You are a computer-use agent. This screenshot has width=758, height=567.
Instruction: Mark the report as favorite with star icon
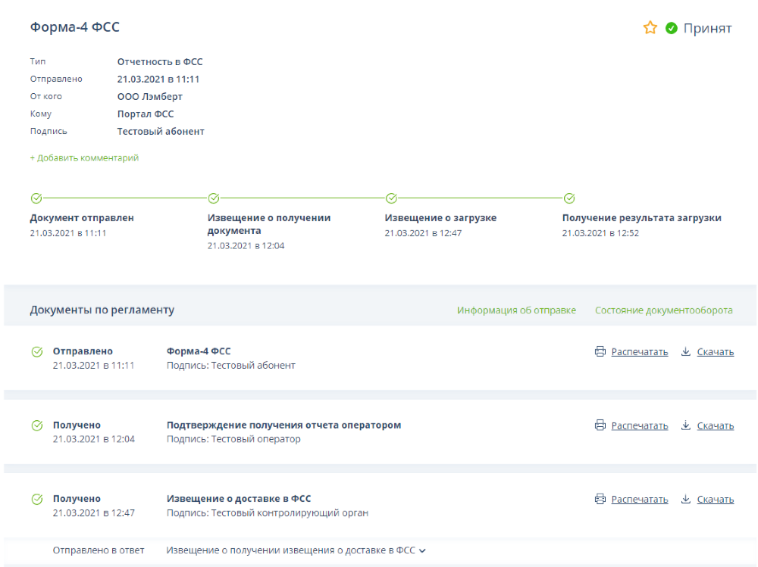650,28
